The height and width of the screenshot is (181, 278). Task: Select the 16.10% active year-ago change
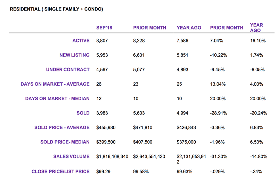(x=258, y=41)
